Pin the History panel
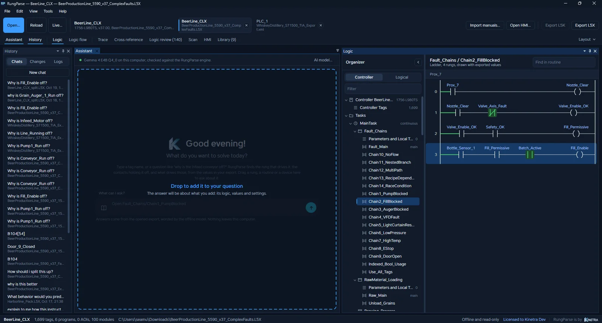 coord(63,51)
